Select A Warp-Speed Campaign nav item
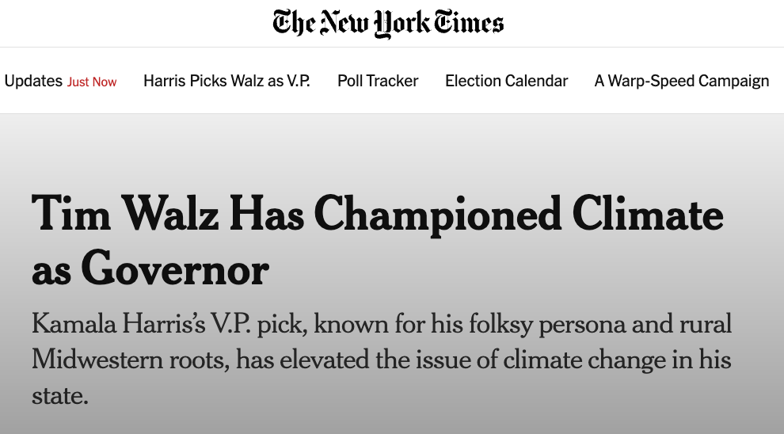This screenshot has width=784, height=434. [682, 81]
